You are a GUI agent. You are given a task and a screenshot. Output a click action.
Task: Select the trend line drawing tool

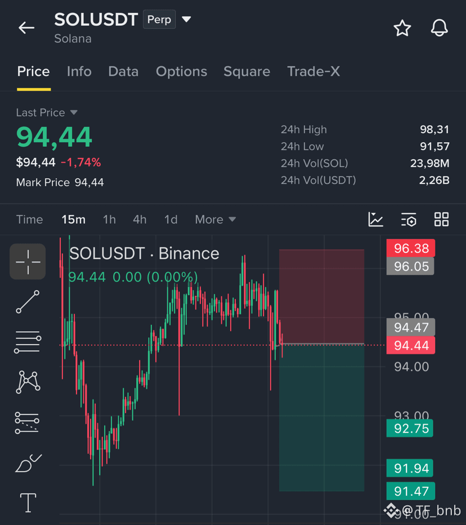28,302
